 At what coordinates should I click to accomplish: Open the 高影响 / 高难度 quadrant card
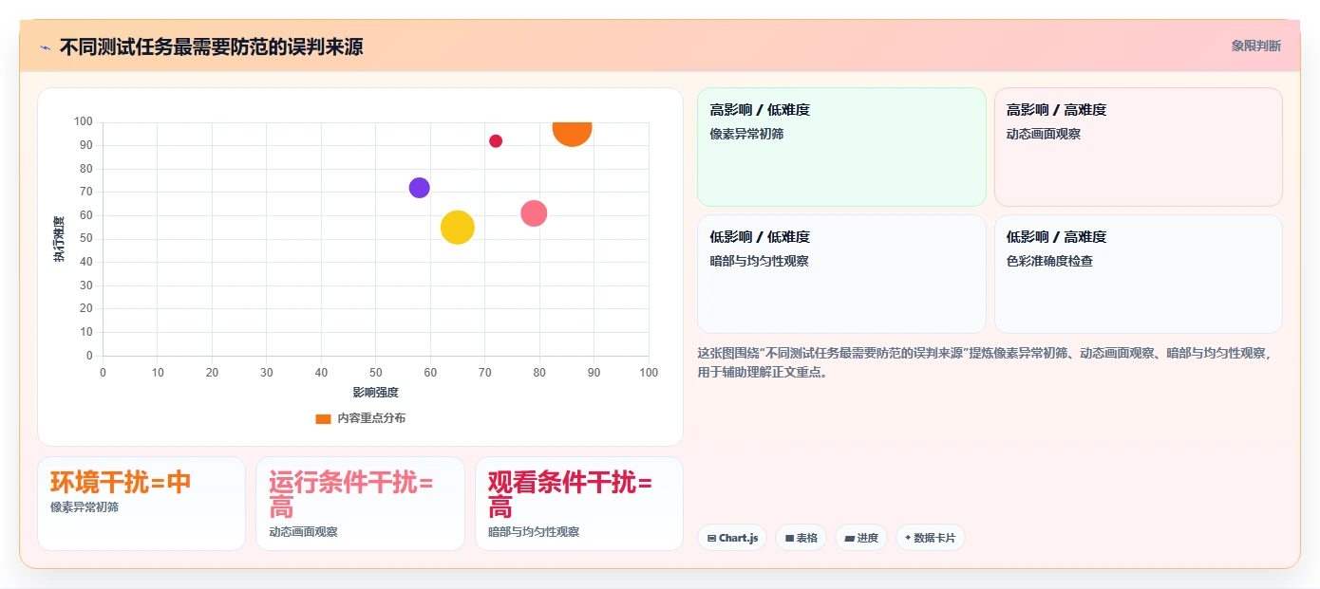tap(1138, 147)
